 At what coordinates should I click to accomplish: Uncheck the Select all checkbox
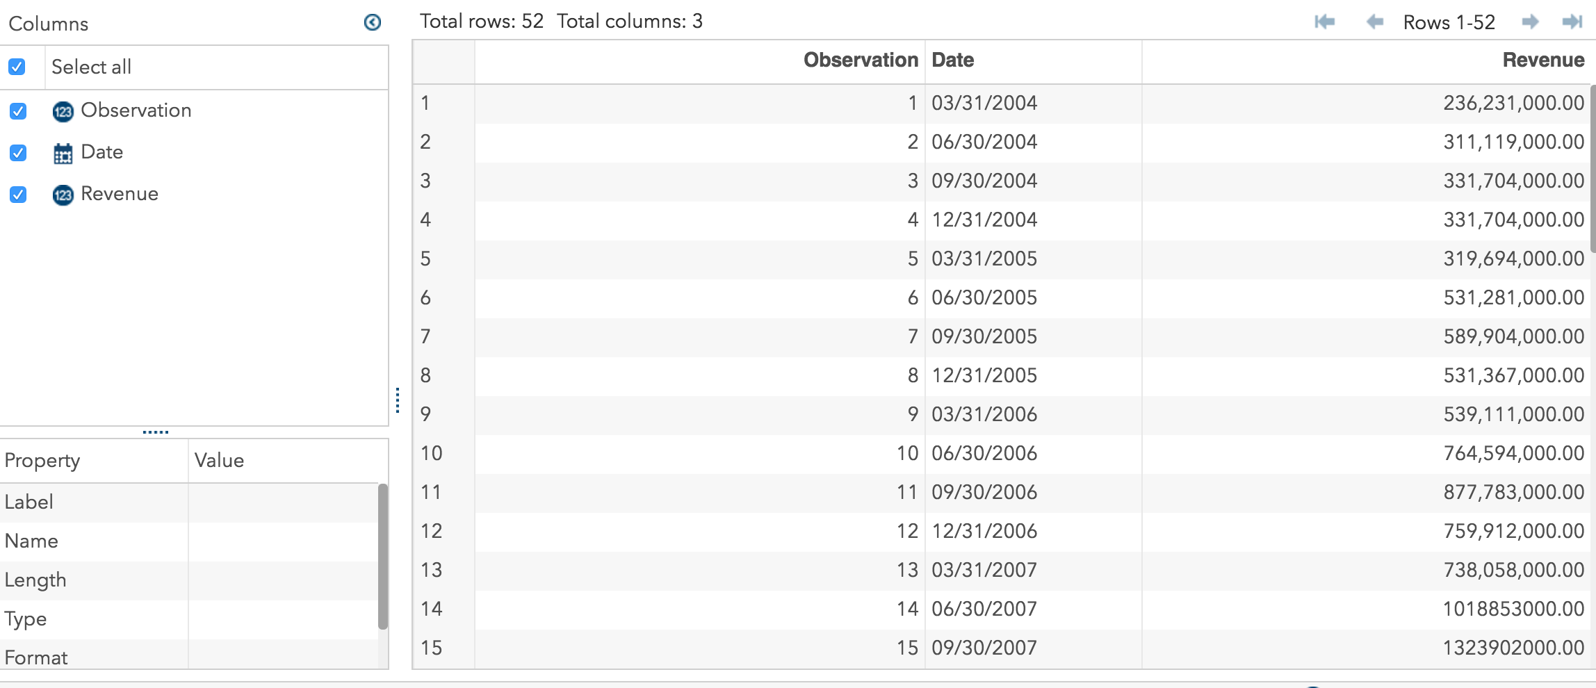pos(17,67)
